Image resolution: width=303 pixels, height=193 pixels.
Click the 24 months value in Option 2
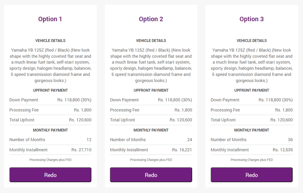(190, 140)
